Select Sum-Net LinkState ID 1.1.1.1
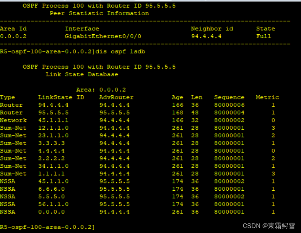301x233 pixels. click(52, 174)
